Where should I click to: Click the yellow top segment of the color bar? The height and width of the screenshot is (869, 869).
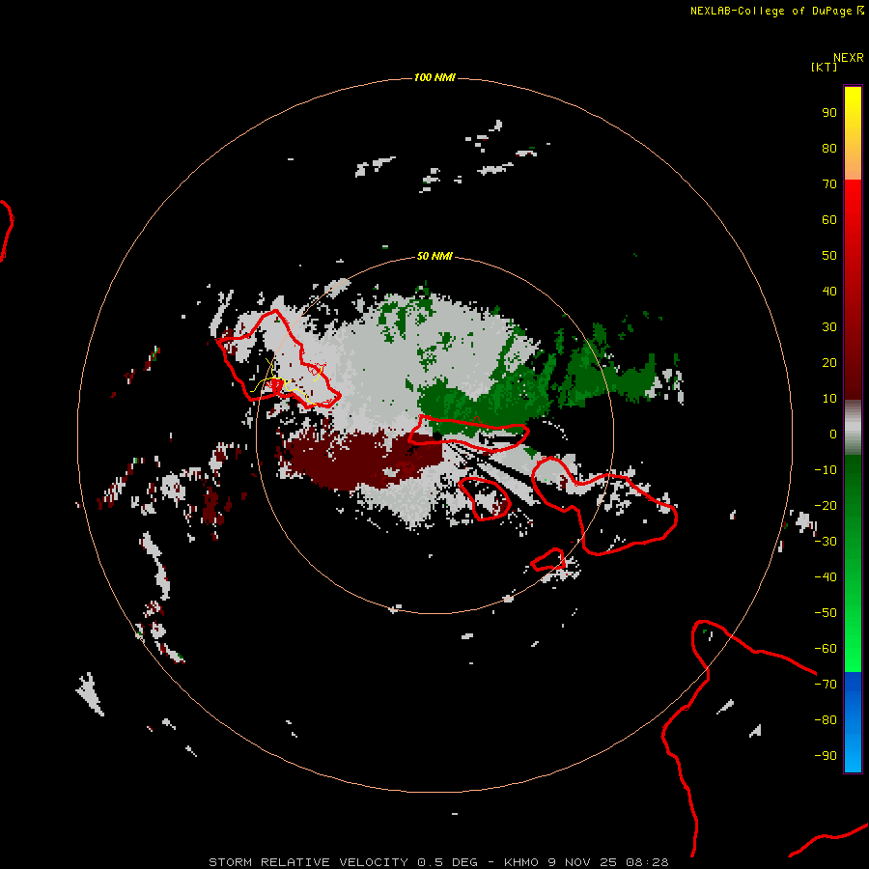click(x=853, y=133)
